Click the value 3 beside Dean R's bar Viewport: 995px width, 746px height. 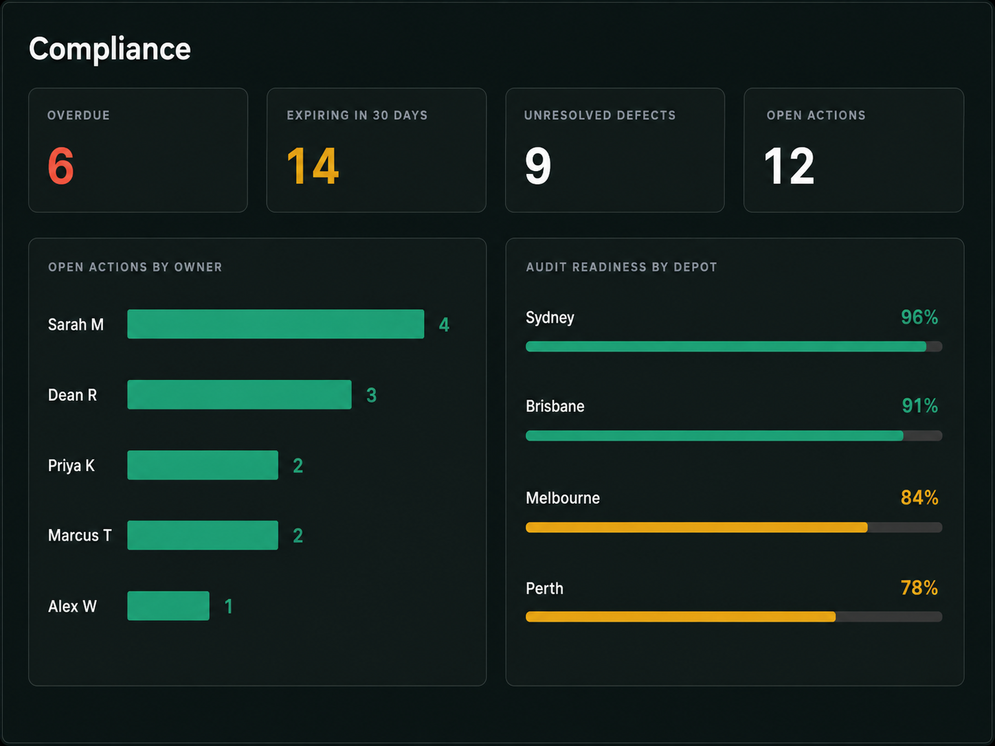tap(371, 395)
